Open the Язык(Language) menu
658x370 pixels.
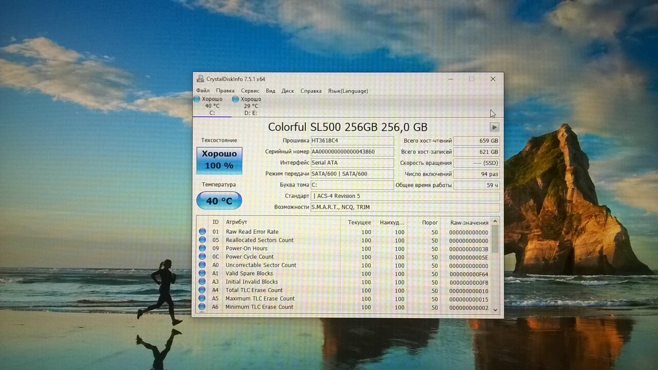pos(348,91)
